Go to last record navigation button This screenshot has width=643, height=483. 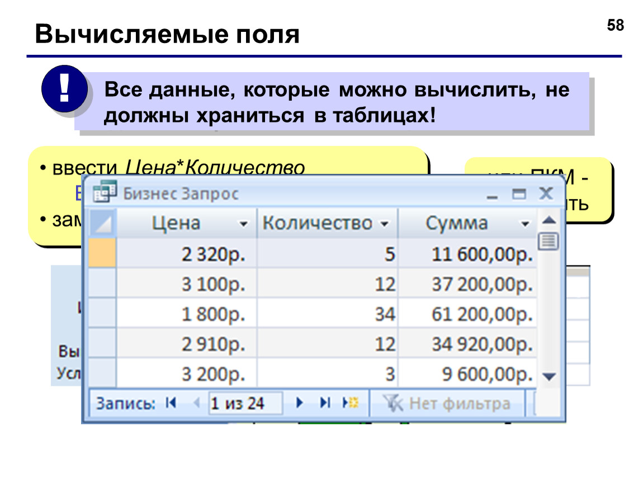[325, 403]
